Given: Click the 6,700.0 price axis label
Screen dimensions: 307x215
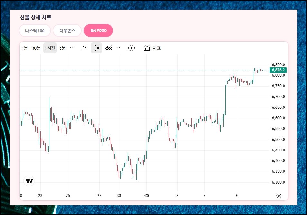Looking at the screenshot, I should pos(278,97).
